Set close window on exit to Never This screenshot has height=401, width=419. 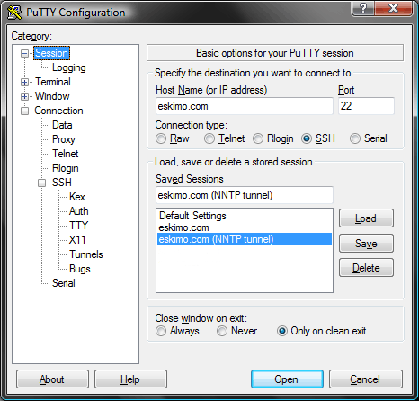(222, 331)
